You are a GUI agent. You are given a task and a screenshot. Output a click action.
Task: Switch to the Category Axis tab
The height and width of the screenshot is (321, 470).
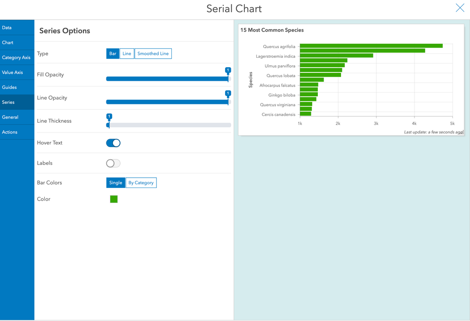click(16, 58)
